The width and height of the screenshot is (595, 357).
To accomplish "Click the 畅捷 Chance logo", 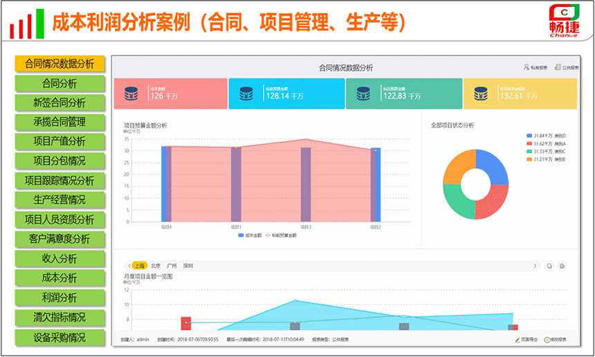I will pos(564,21).
